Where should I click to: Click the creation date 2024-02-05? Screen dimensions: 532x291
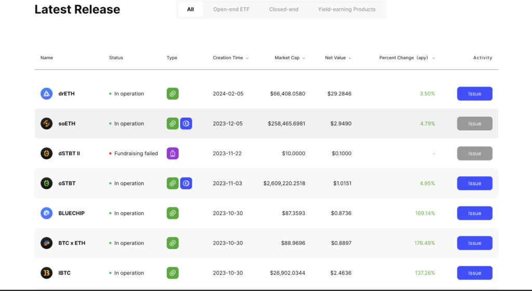coord(228,93)
